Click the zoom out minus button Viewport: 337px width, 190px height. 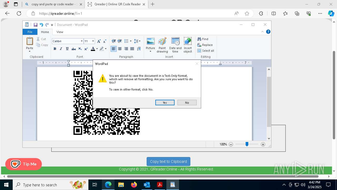point(231,144)
